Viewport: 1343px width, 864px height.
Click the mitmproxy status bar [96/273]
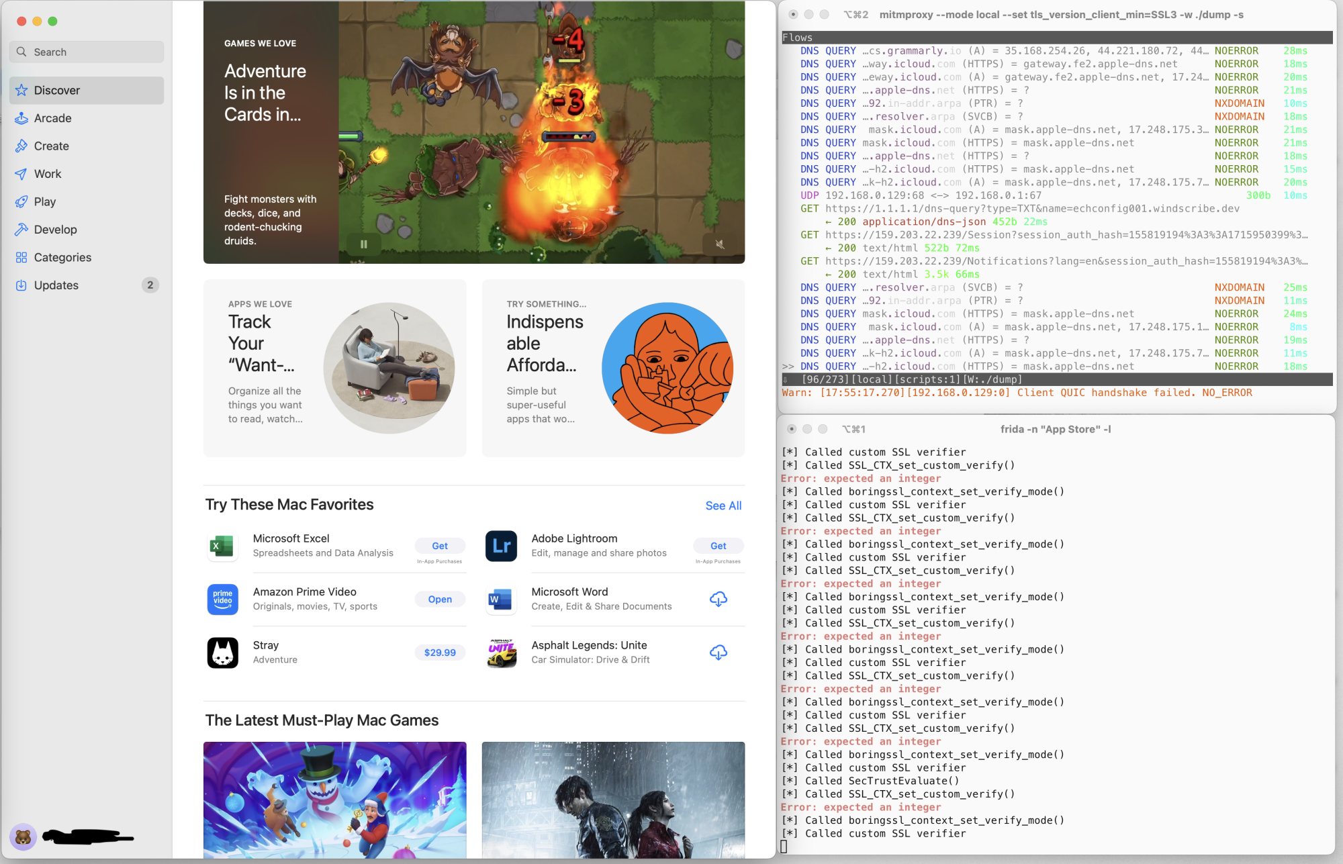(x=1057, y=379)
